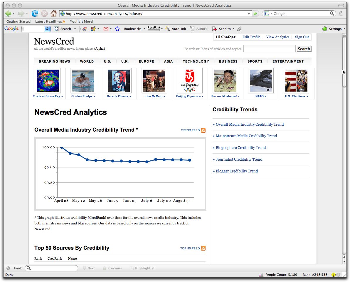Open the Google toolbar search box dropdown
Image resolution: width=350 pixels, height=282 pixels.
47,29
